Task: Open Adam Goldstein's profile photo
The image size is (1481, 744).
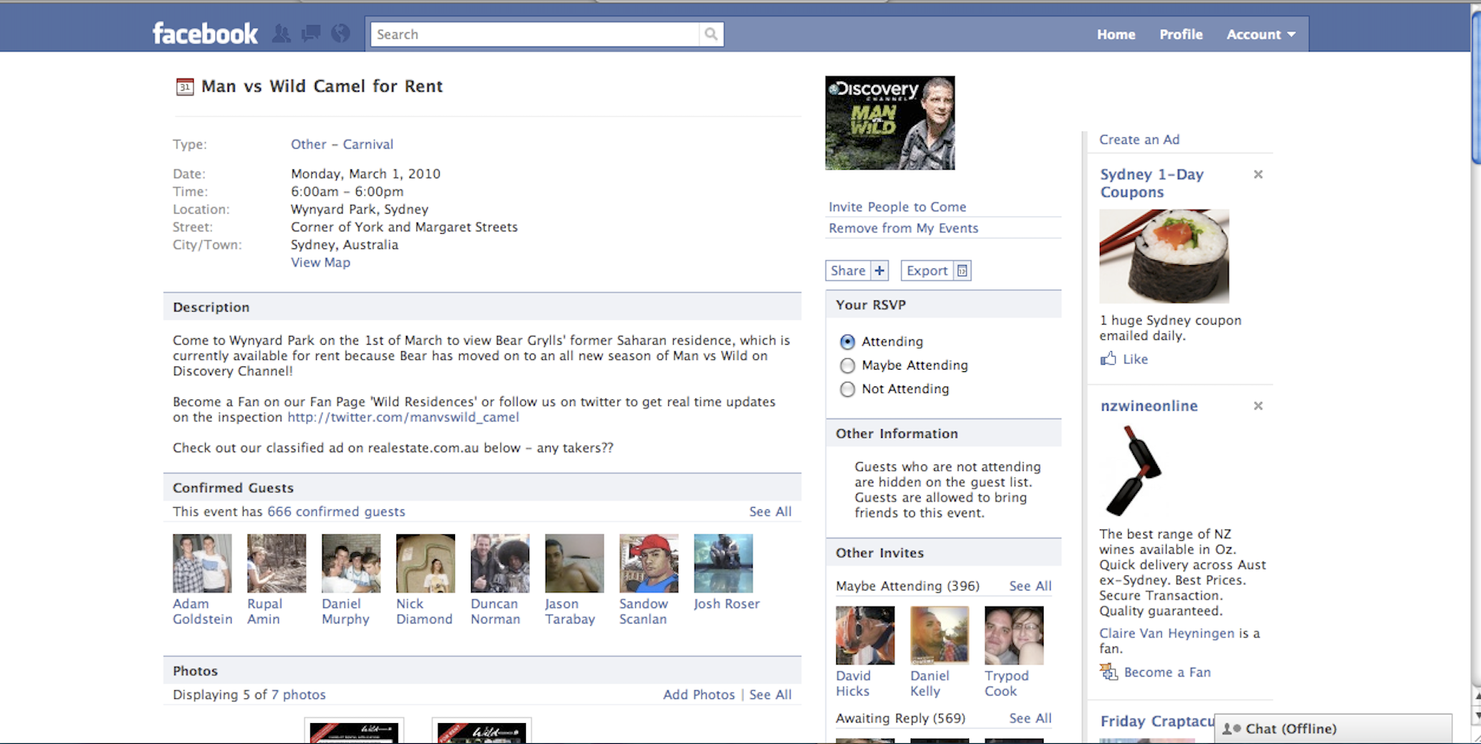Action: coord(202,563)
